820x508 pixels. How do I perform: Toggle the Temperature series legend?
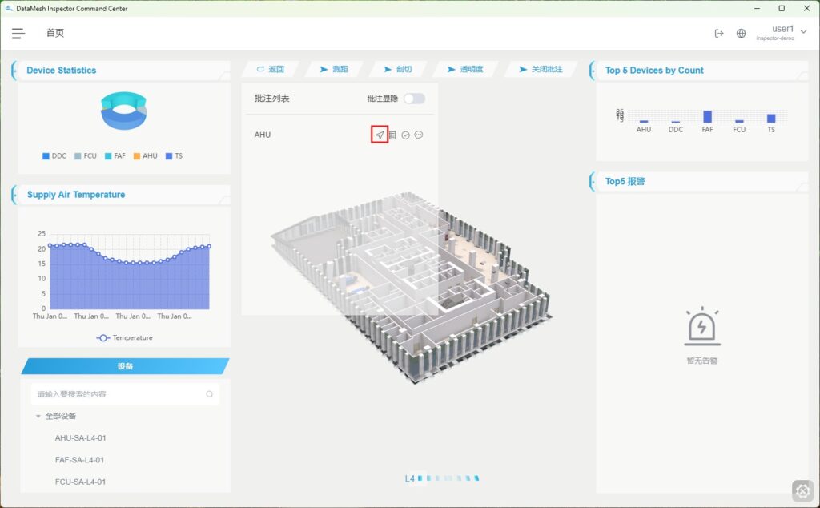coord(125,338)
